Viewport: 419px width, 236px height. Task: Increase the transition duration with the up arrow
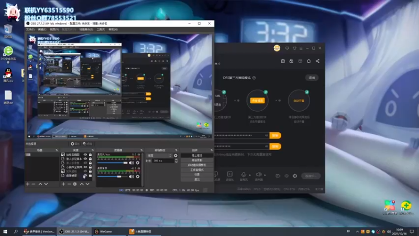click(176, 160)
